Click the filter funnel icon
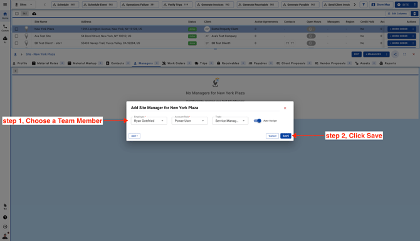Screen dimensions: 420x241 (364, 4)
